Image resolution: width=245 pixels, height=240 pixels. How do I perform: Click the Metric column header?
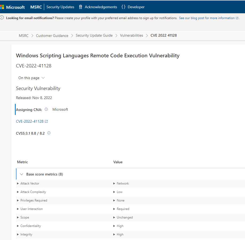point(23,162)
